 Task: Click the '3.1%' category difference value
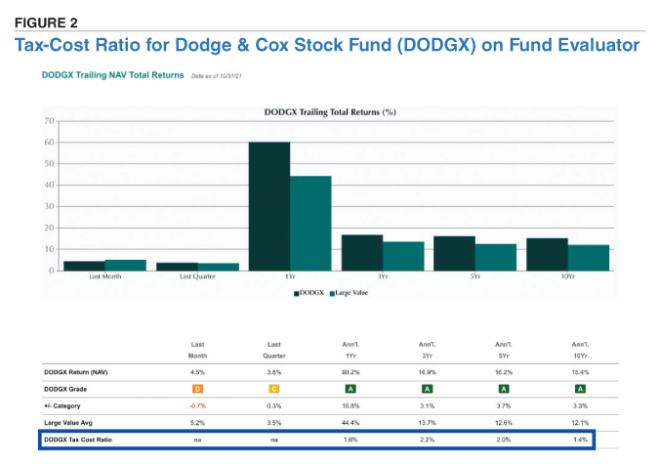427,406
